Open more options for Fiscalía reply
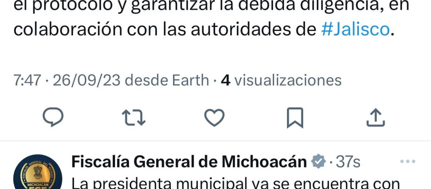The image size is (431, 189). point(408,161)
